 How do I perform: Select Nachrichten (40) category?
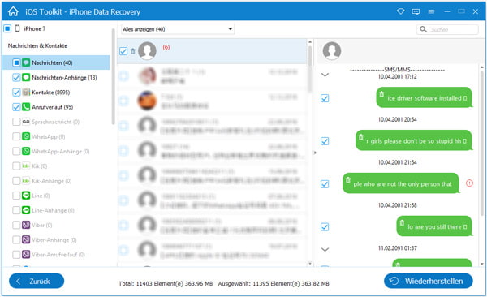56,62
